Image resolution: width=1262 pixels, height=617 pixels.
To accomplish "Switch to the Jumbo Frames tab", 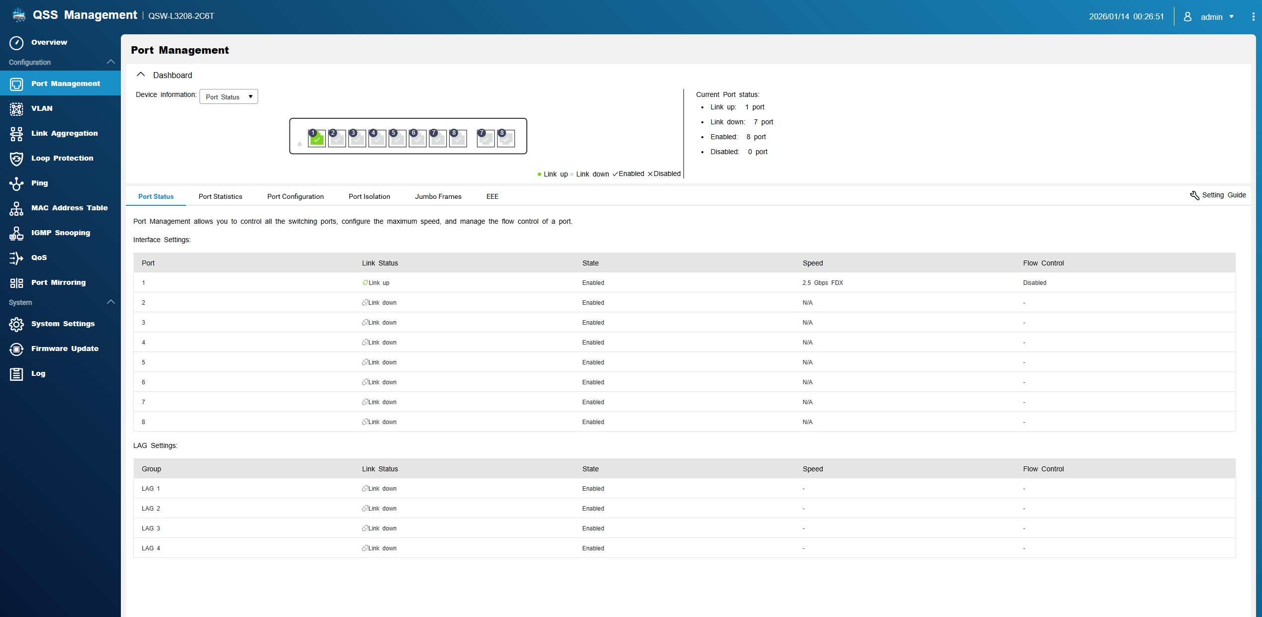I will [x=438, y=197].
